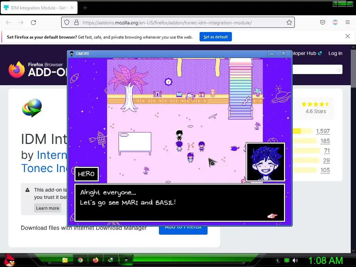Screen dimensions: 356x267
Task: Click the black-haired character sprite in OMORI
Action: (x=179, y=135)
